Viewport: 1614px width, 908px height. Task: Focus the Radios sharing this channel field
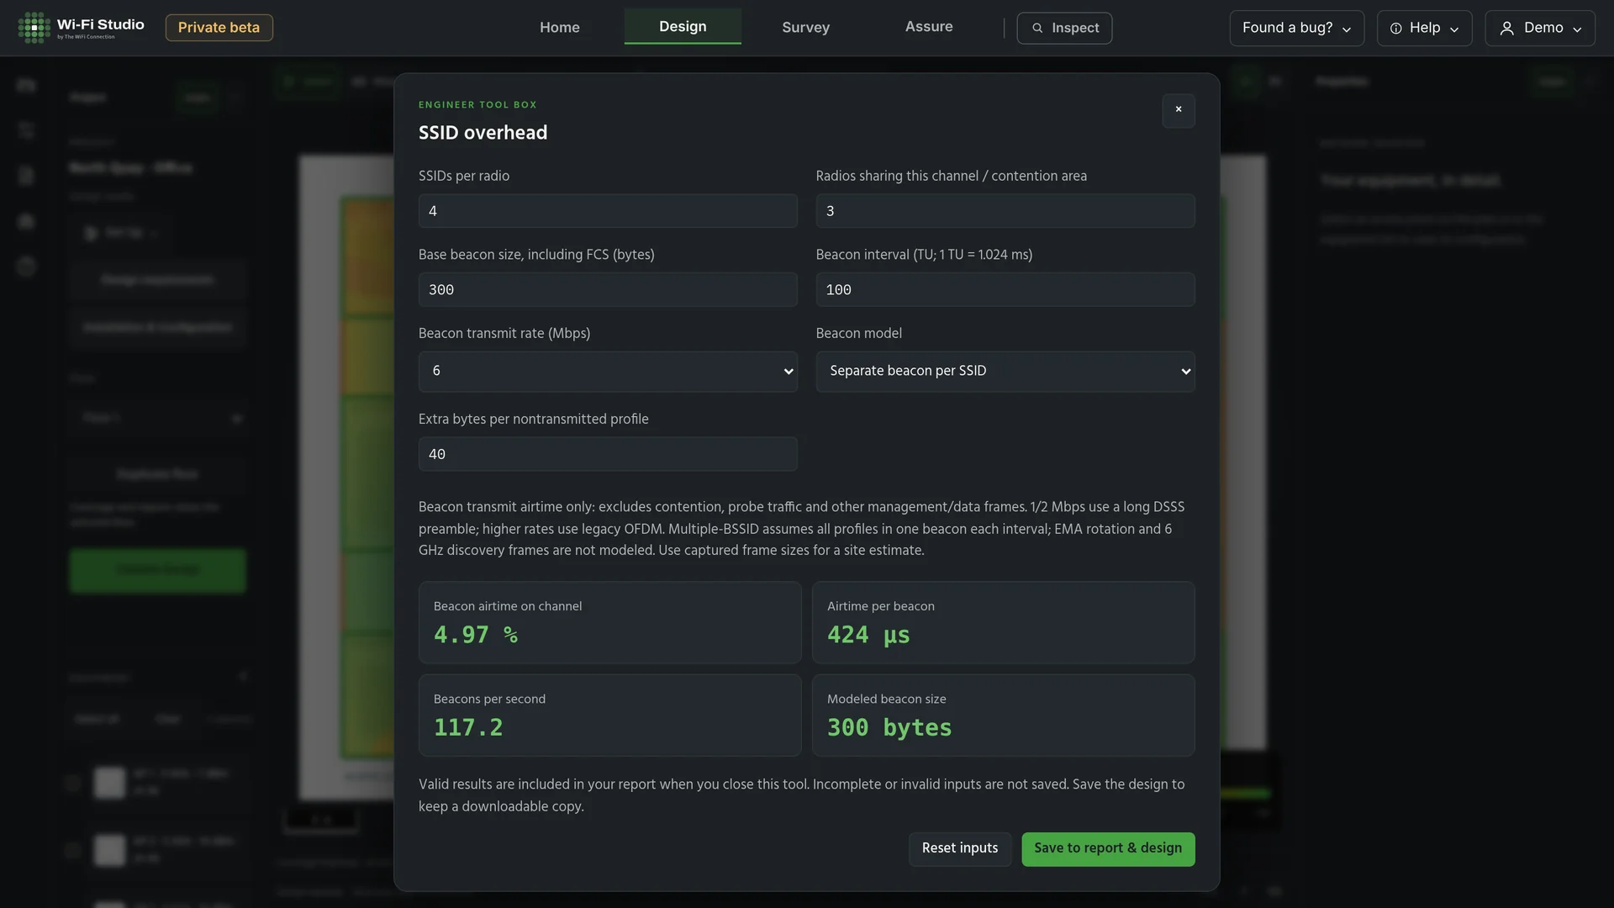[1005, 211]
